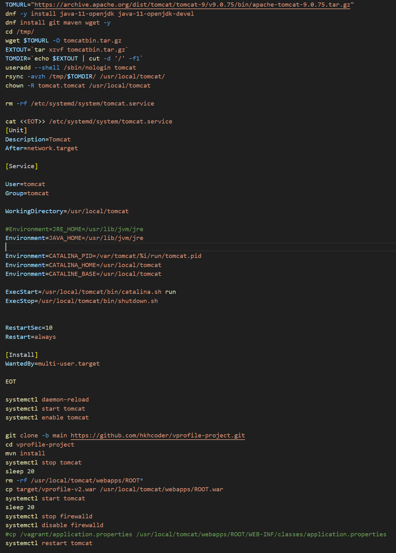Image resolution: width=396 pixels, height=553 pixels.
Task: Click the '[Unit]' section header
Action: (16, 130)
